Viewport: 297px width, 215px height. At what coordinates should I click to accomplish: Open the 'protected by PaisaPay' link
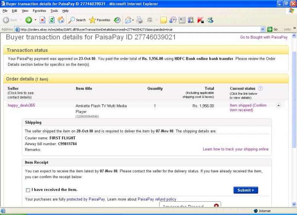(x=86, y=199)
